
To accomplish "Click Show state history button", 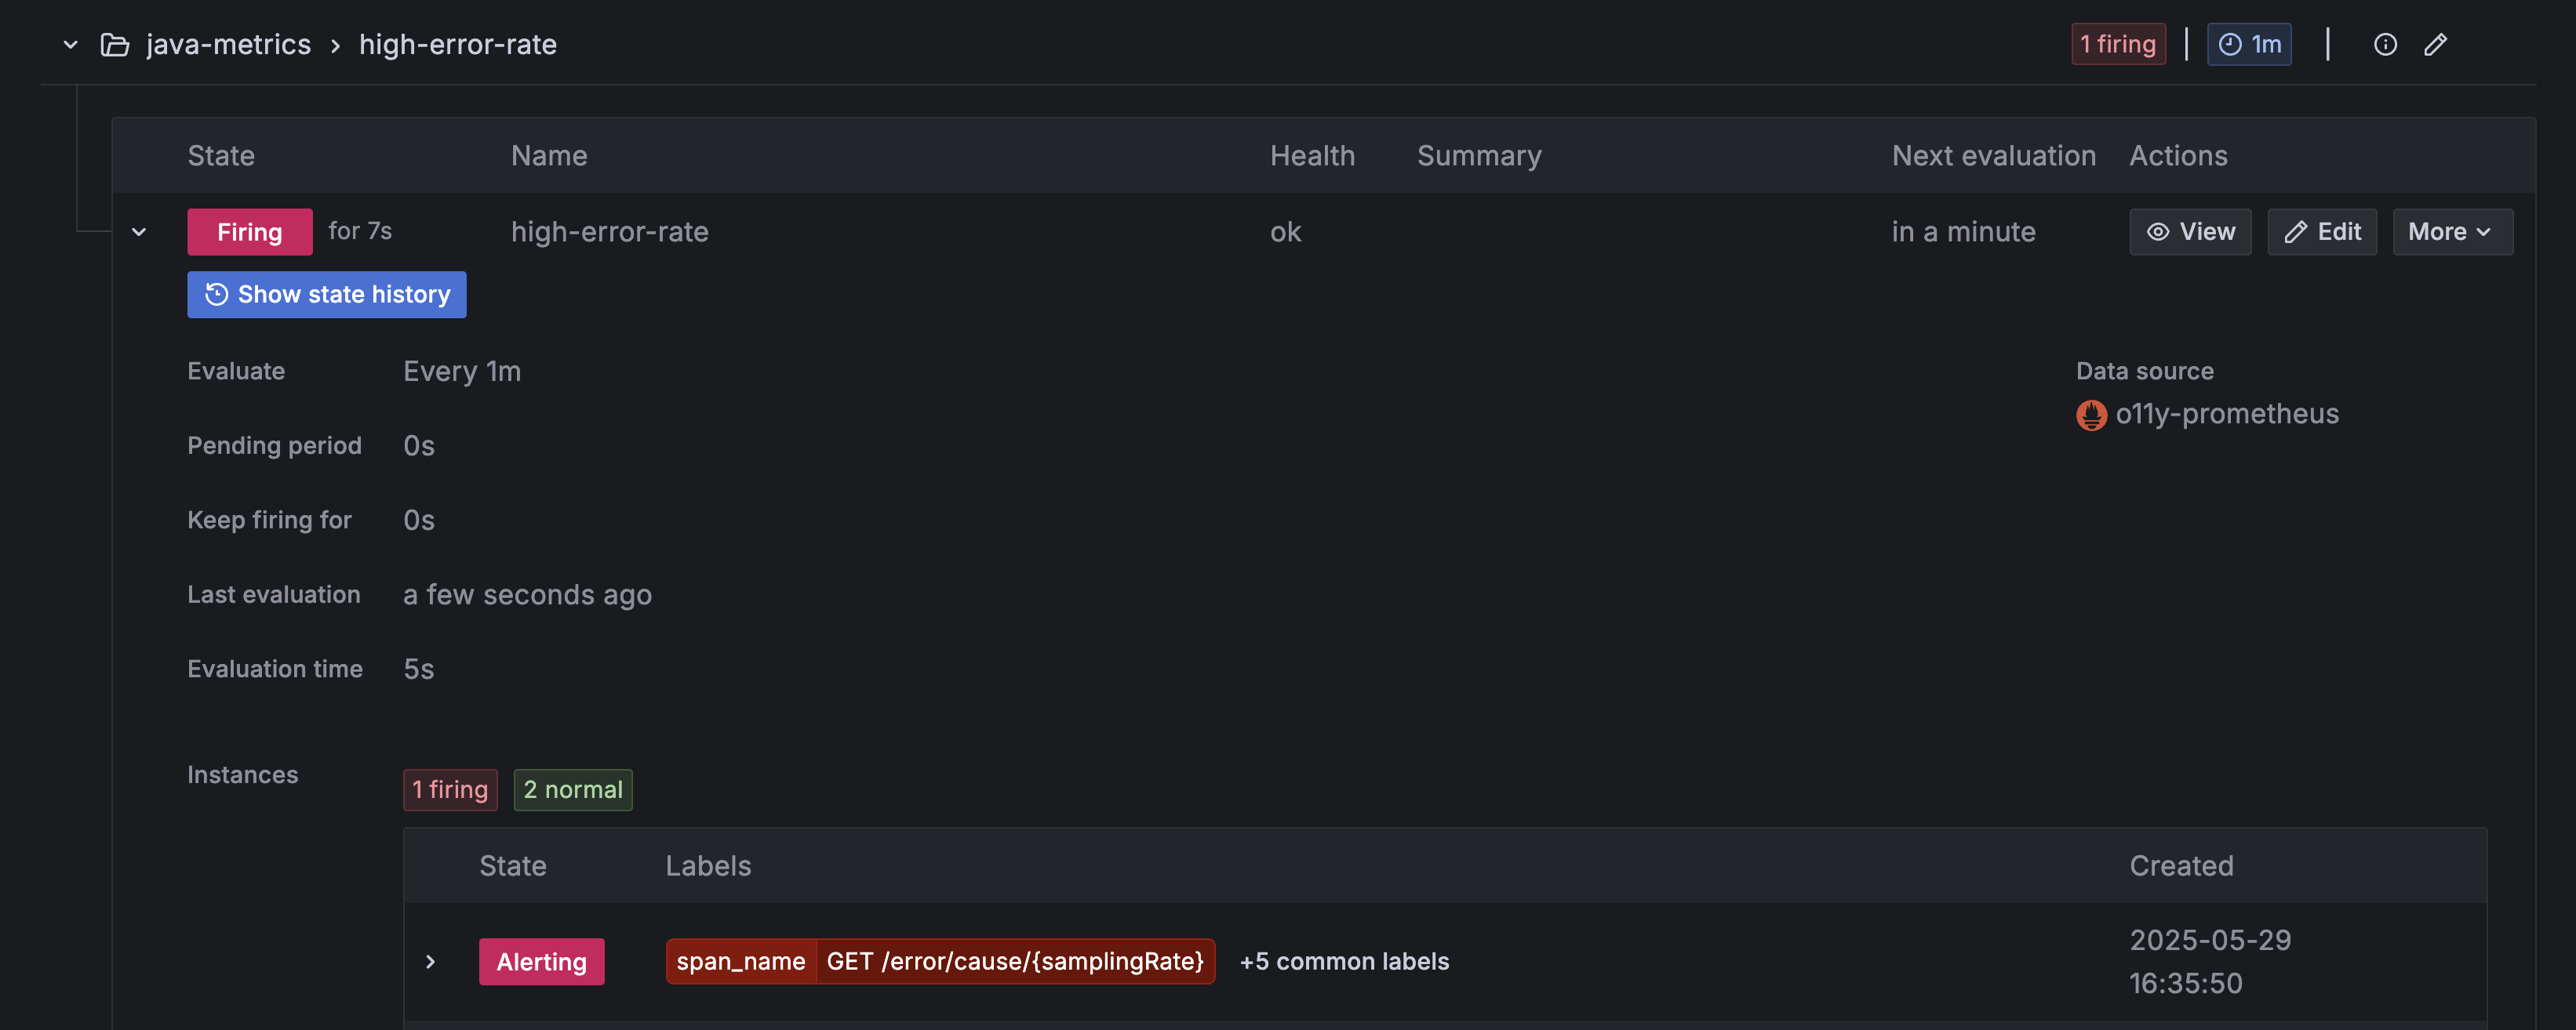I will click(327, 295).
